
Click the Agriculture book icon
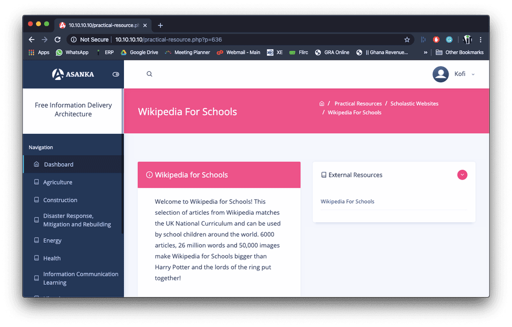pos(36,182)
